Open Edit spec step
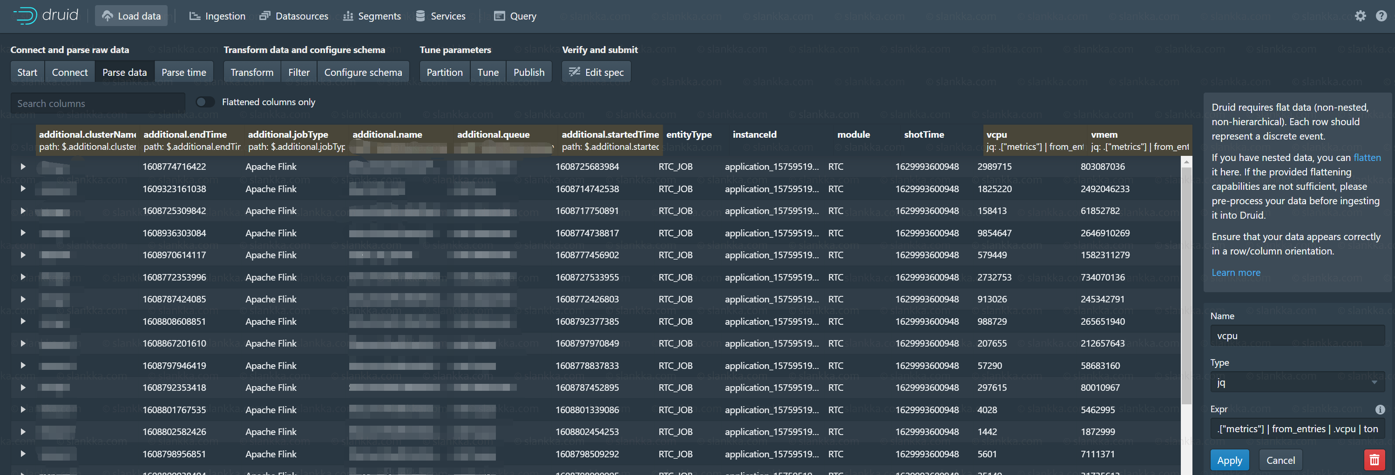1395x475 pixels. [596, 72]
